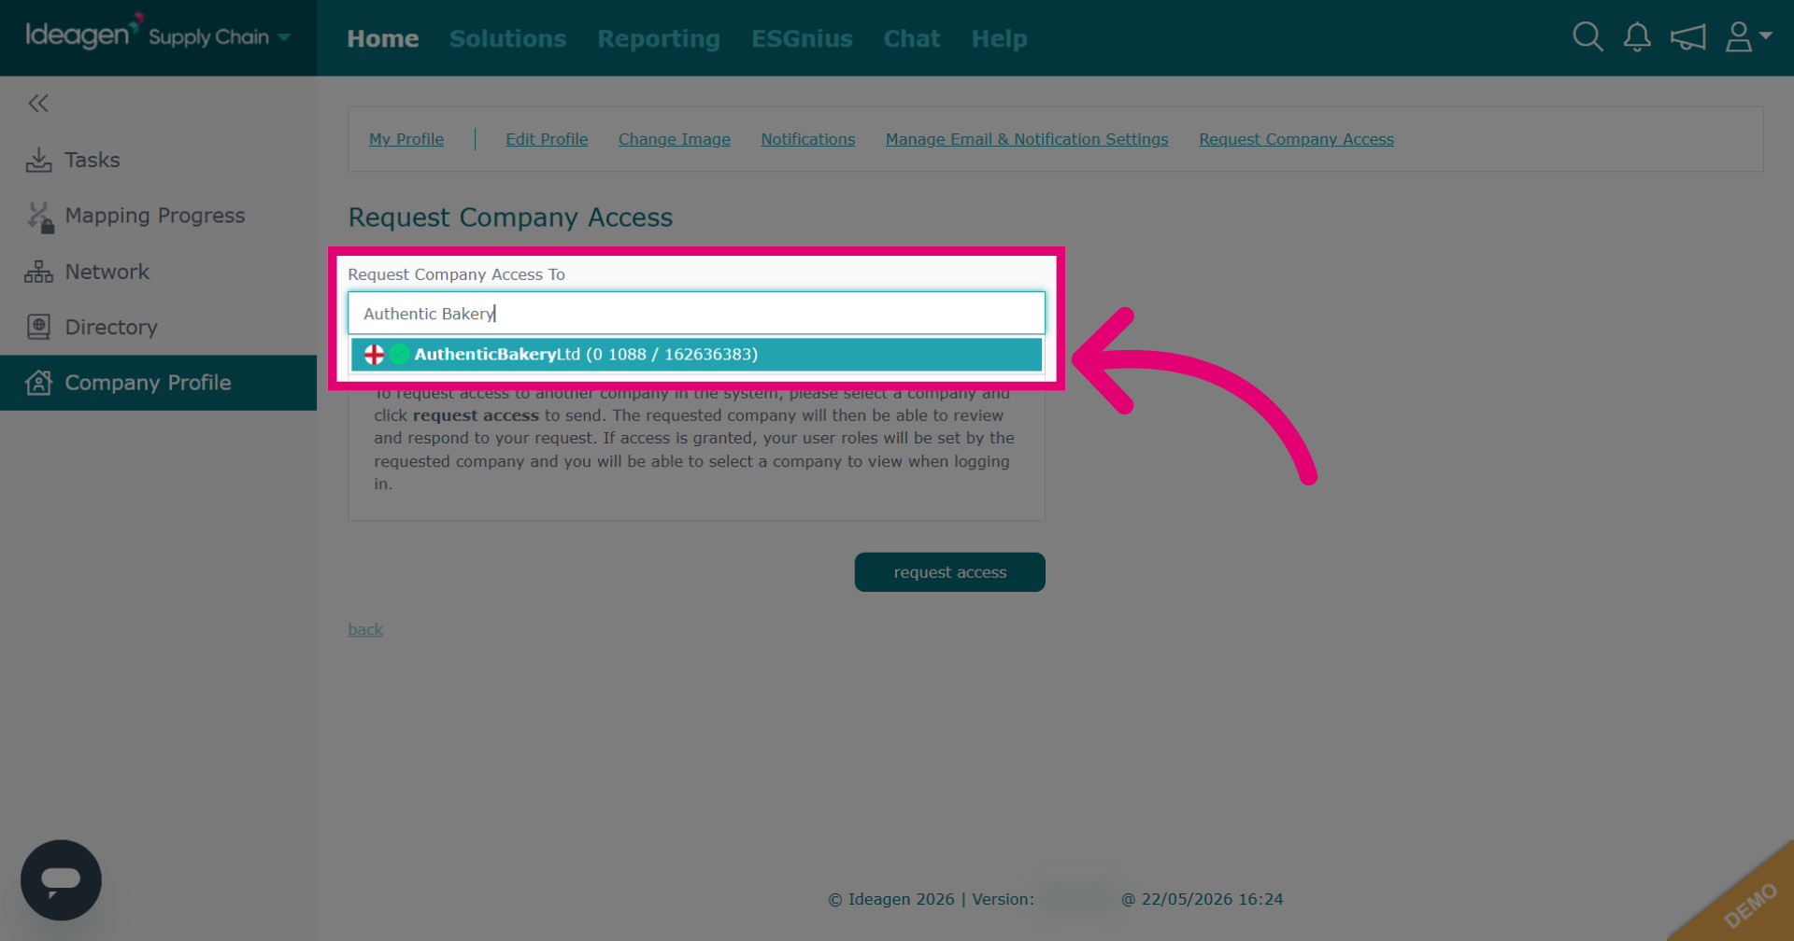This screenshot has width=1794, height=941.
Task: Click the Directory book icon
Action: 38,327
